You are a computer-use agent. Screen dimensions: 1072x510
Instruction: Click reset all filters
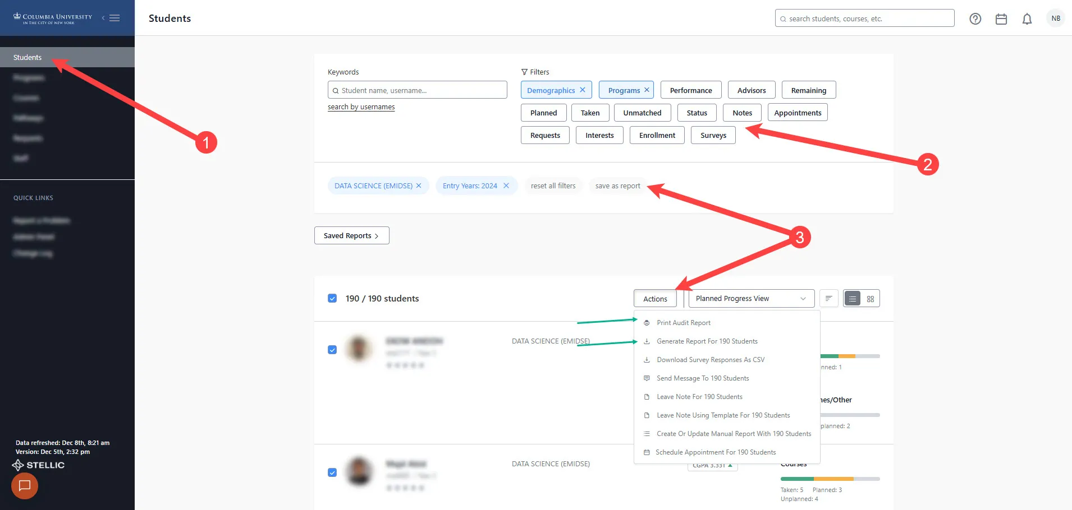coord(553,186)
